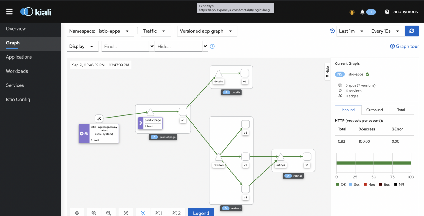Toggle drag pan mode icon
Image resolution: width=424 pixels, height=216 pixels.
tap(77, 213)
